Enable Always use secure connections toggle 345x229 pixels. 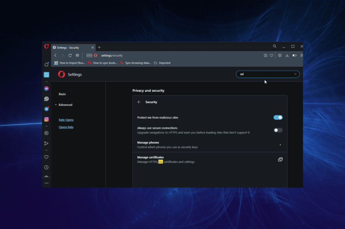pyautogui.click(x=278, y=130)
